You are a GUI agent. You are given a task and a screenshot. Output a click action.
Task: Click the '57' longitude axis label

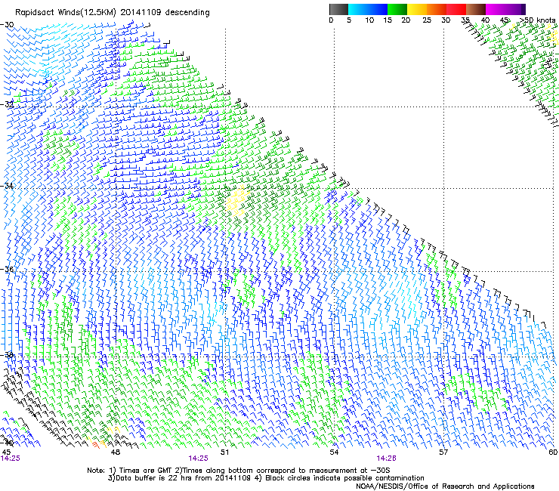tap(443, 452)
